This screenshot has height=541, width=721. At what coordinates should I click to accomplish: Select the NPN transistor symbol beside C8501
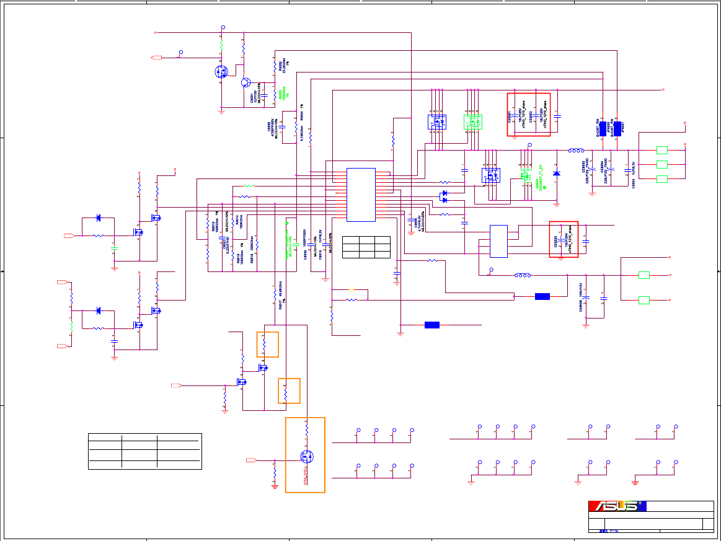[x=246, y=83]
